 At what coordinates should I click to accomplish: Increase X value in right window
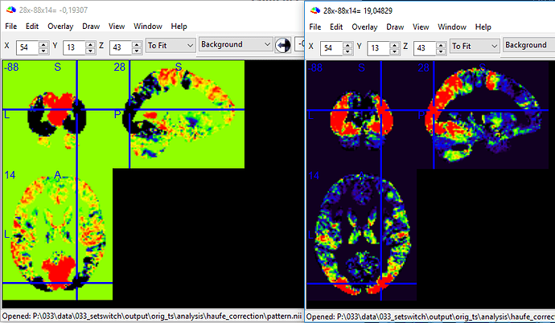[x=347, y=45]
